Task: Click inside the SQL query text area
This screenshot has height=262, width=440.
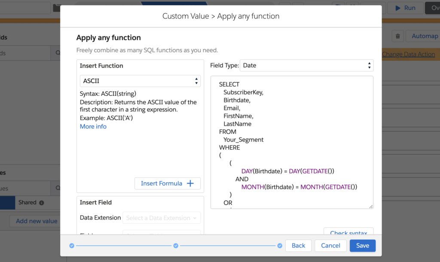Action: pyautogui.click(x=292, y=142)
